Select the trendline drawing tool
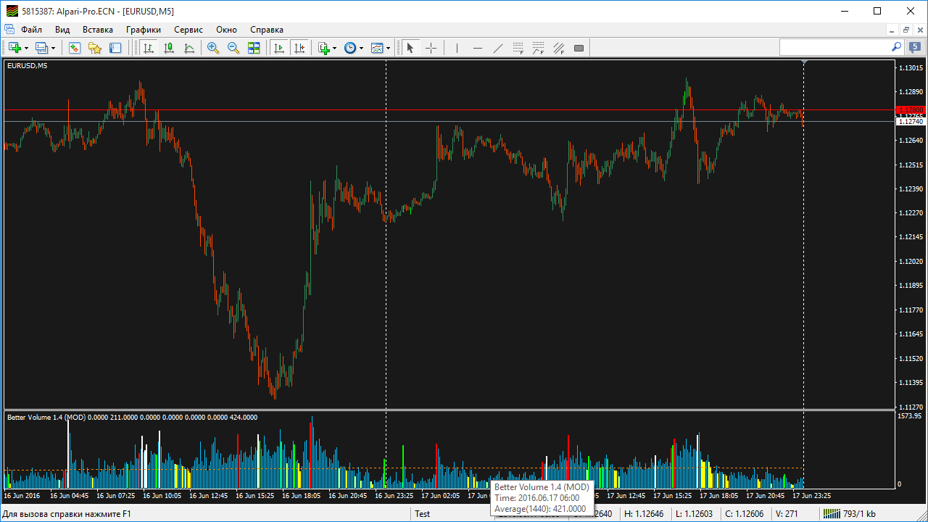 point(497,48)
